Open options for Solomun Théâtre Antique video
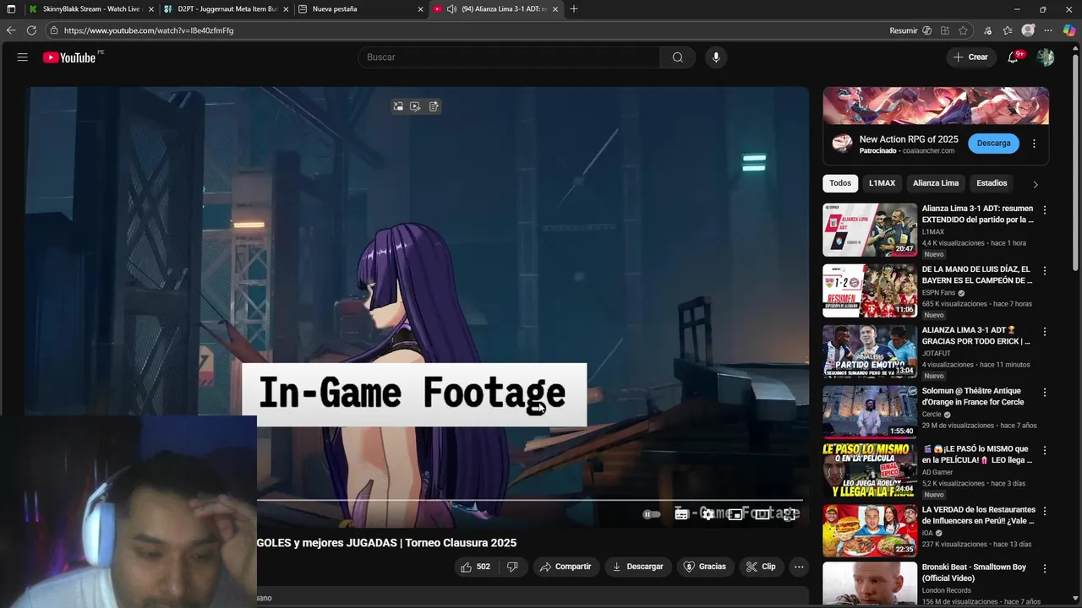This screenshot has width=1082, height=608. (x=1045, y=393)
